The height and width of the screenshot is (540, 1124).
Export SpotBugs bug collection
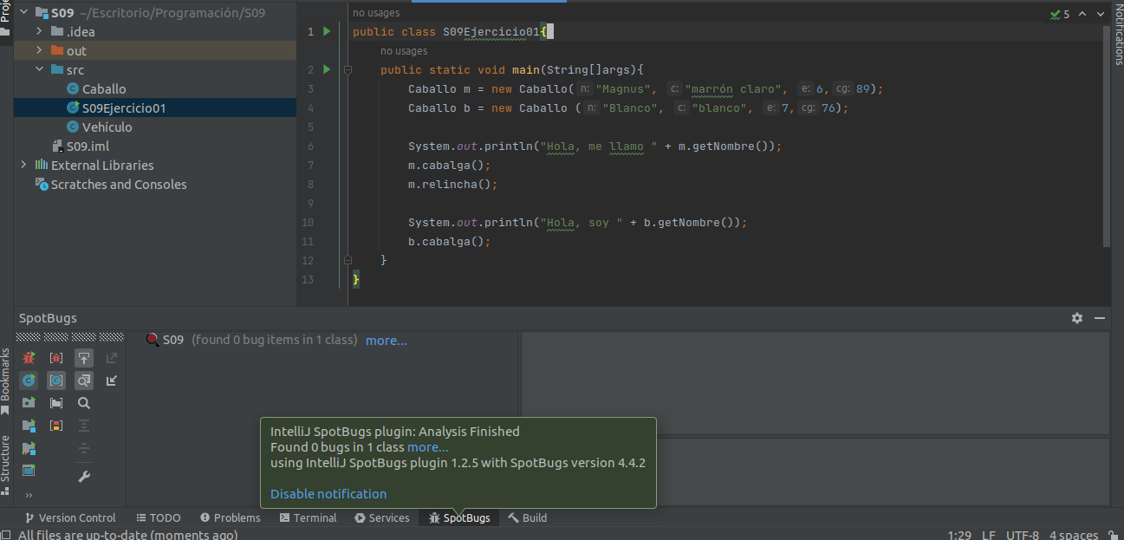112,358
